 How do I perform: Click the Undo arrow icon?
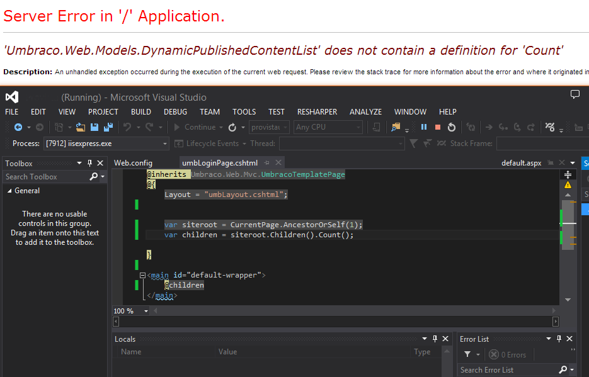click(x=127, y=128)
